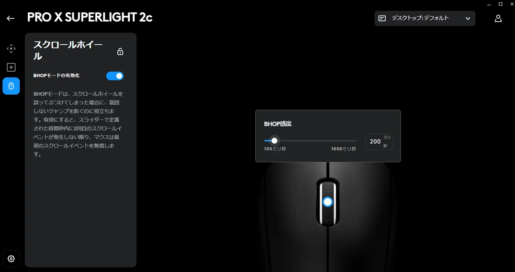Click the BHOP感度 slider handle
This screenshot has width=515, height=272.
(274, 141)
